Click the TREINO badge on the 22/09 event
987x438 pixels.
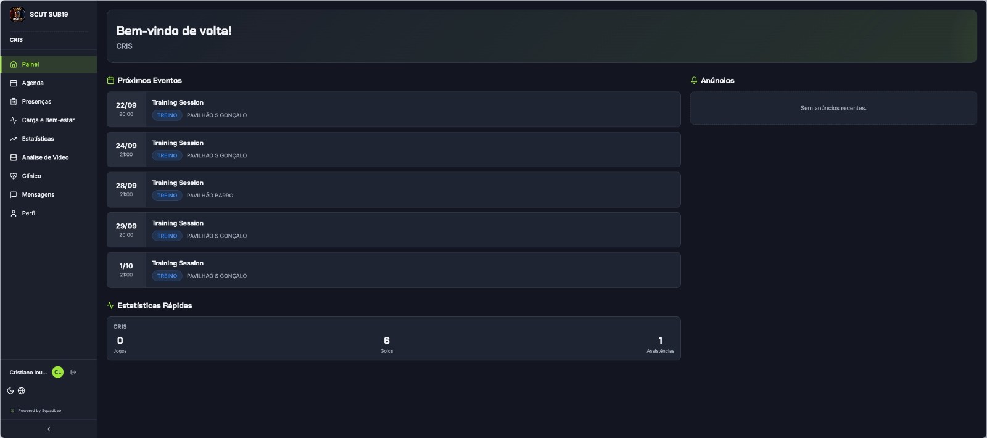pos(167,115)
